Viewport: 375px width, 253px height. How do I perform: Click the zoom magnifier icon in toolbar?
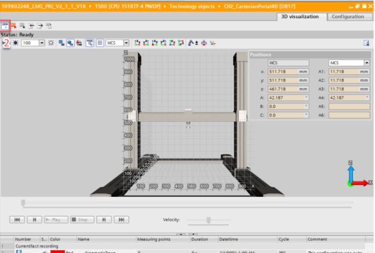click(90, 43)
